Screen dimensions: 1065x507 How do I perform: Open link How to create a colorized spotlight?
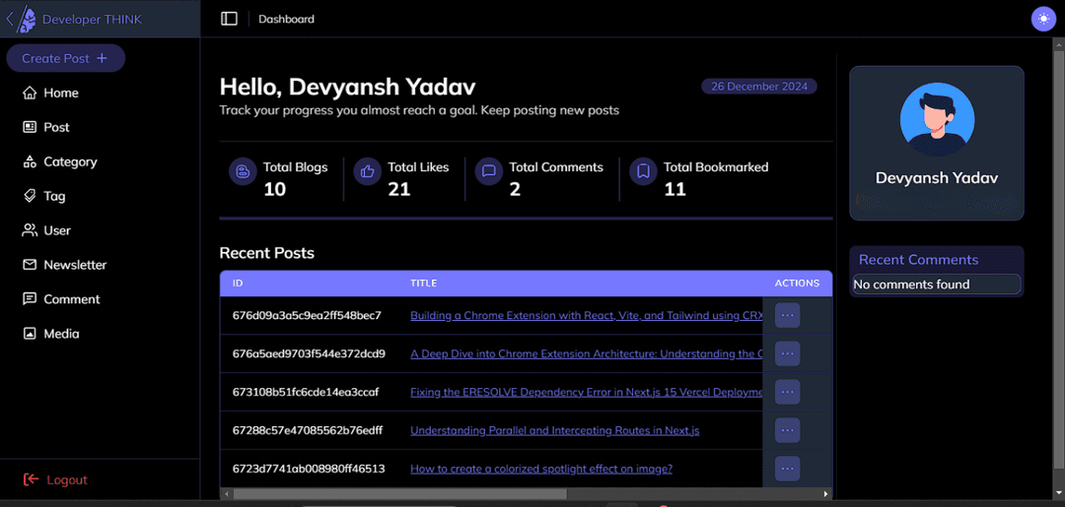pos(541,469)
